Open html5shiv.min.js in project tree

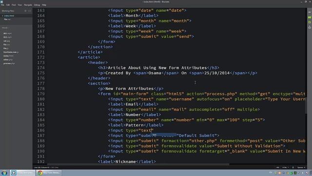pyautogui.click(x=11, y=52)
